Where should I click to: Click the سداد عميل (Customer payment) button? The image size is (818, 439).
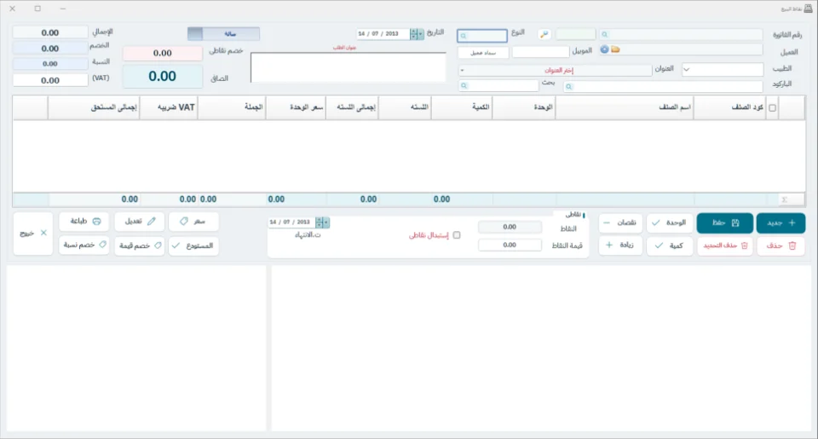(483, 53)
